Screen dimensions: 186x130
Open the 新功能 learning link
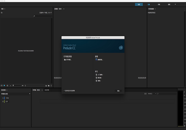click(x=100, y=78)
